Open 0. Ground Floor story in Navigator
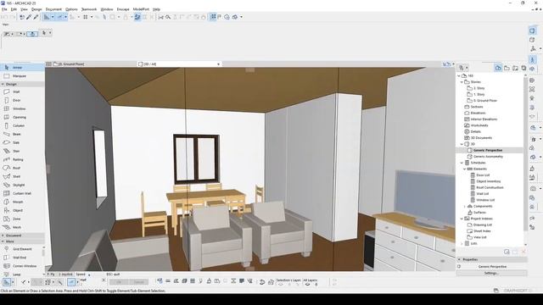 485,101
